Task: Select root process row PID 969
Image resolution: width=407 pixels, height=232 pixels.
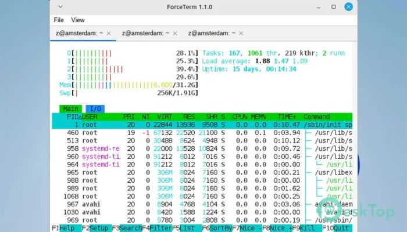Action: [x=202, y=220]
